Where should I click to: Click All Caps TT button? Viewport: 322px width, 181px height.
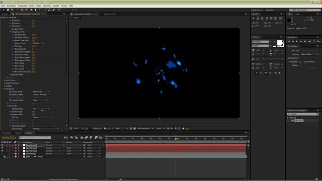pos(266,73)
